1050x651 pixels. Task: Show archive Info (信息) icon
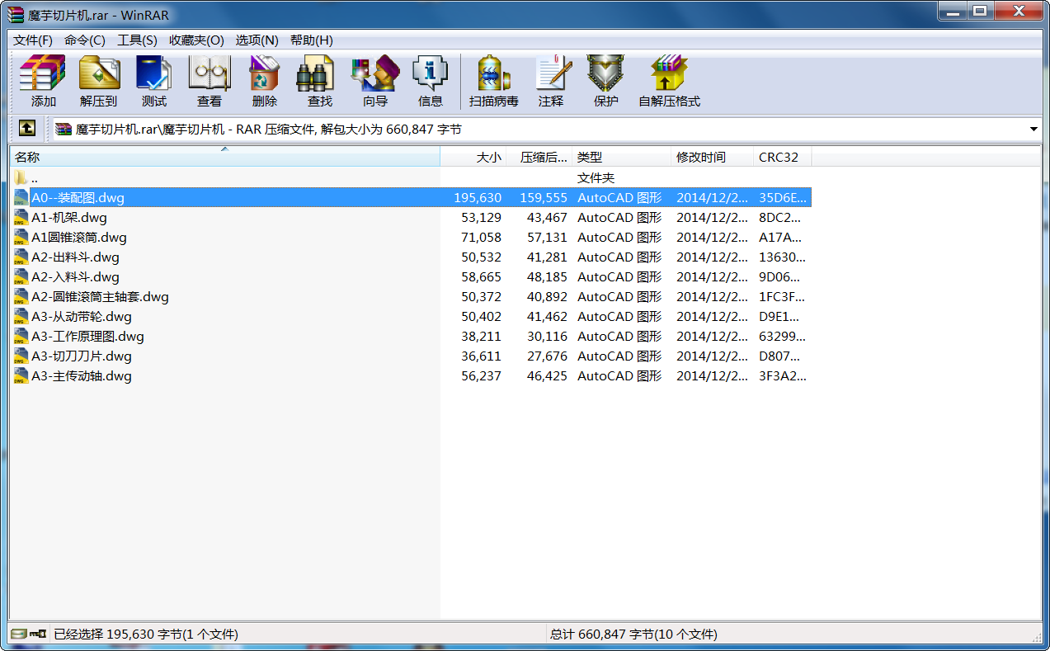point(430,81)
